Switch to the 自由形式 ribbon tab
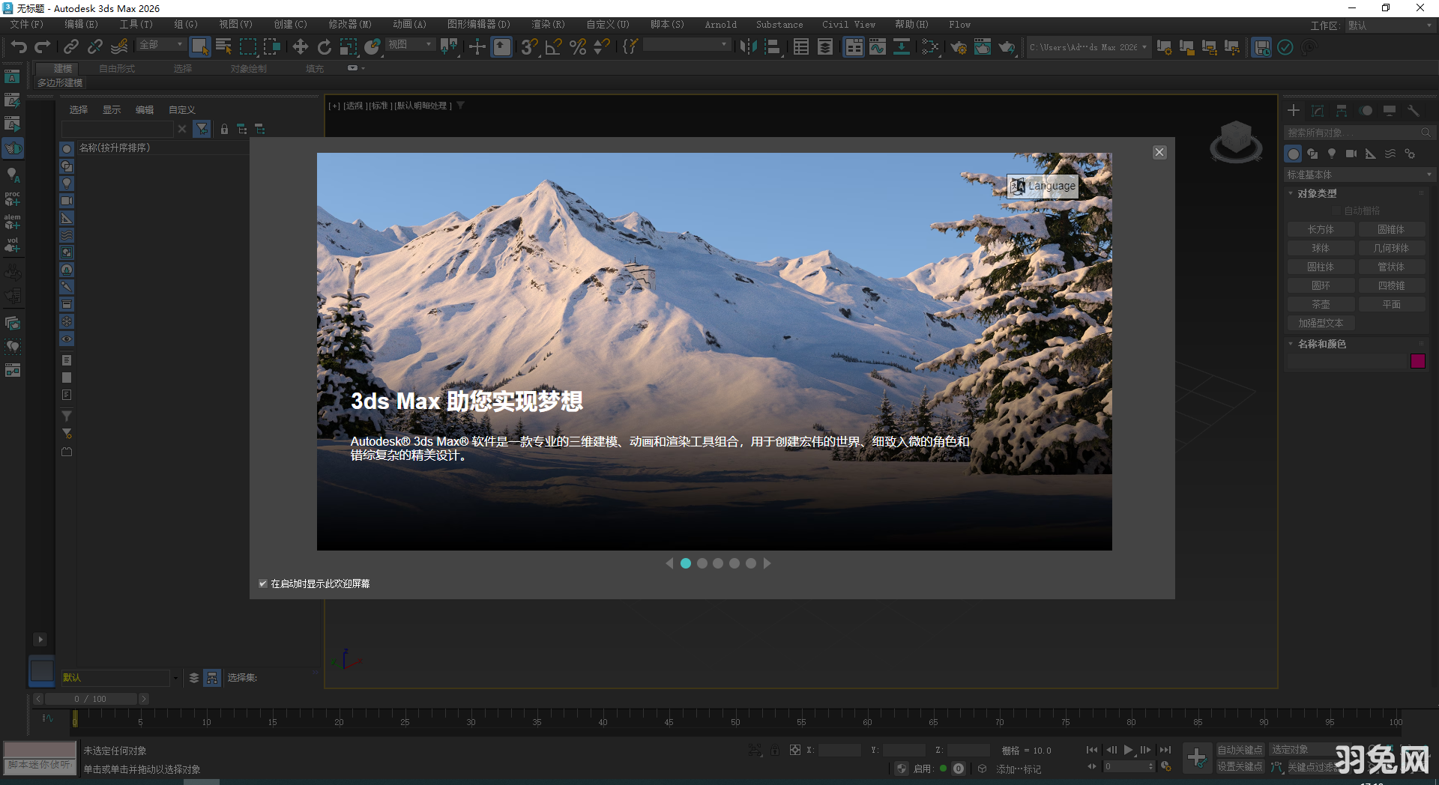The height and width of the screenshot is (785, 1439). [116, 68]
